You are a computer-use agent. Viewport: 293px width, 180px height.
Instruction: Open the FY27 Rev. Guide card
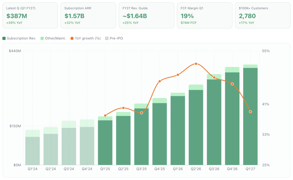(x=146, y=16)
